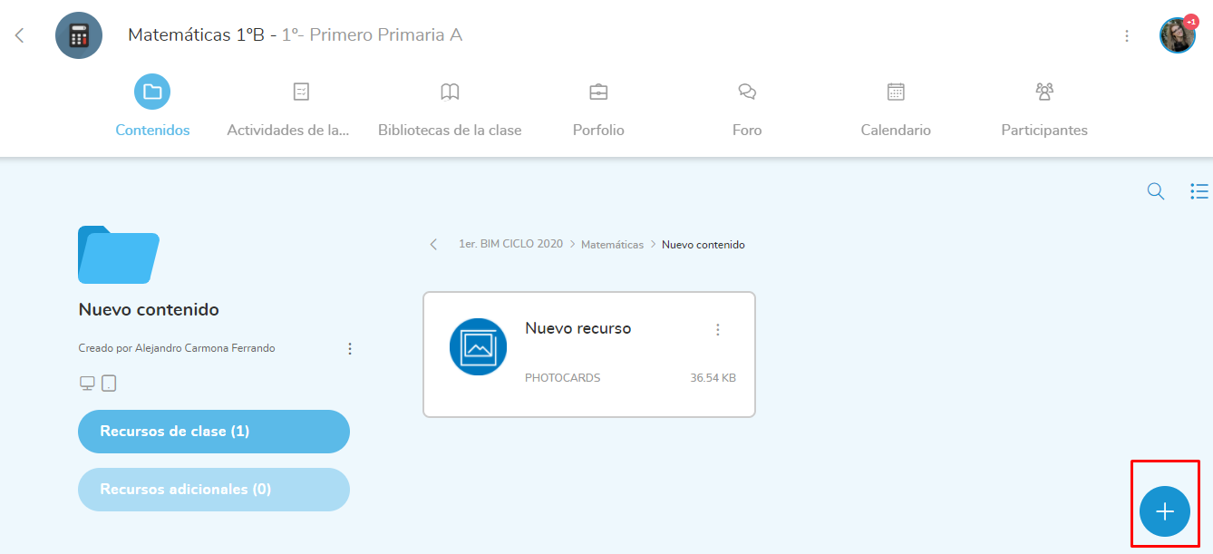This screenshot has width=1213, height=554.
Task: Open the Porfolio tab
Action: click(598, 108)
